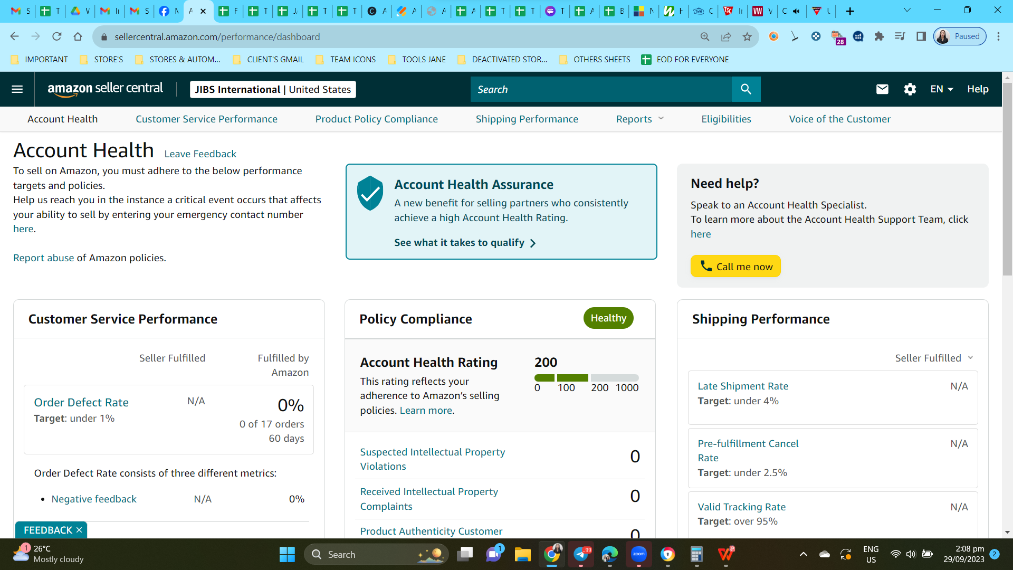Click the Help link in header
Screen dimensions: 1013x570
click(x=978, y=89)
